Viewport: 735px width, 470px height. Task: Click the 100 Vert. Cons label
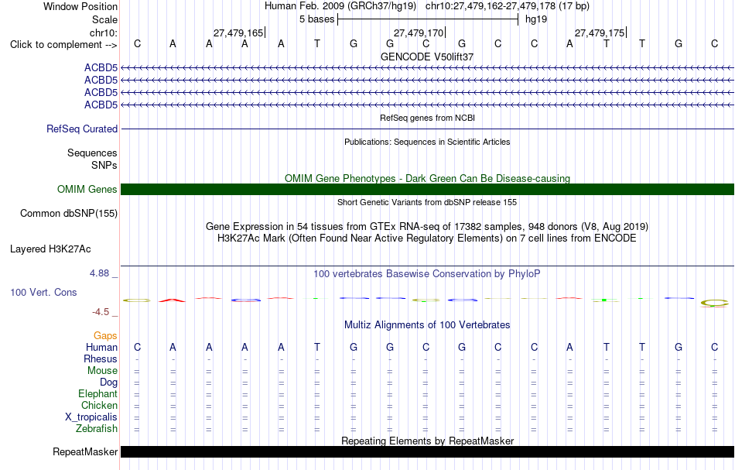pos(43,292)
